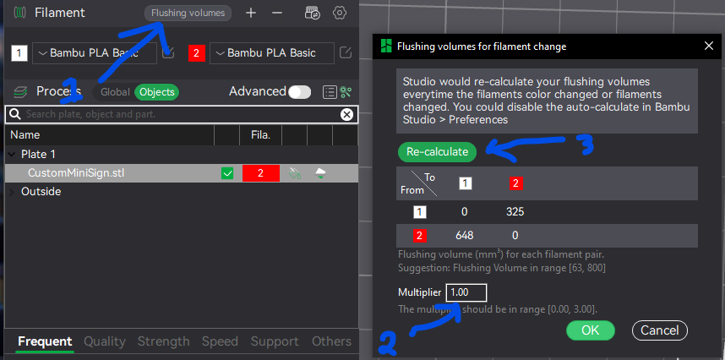Edit filament 2 preset with pencil icon
Viewport: 725px width, 360px height.
tap(346, 53)
